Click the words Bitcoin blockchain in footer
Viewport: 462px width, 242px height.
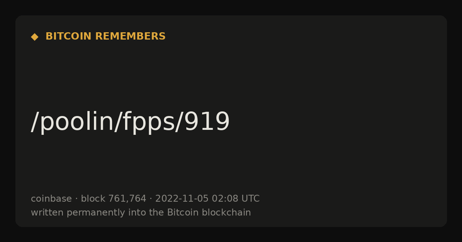pos(209,212)
